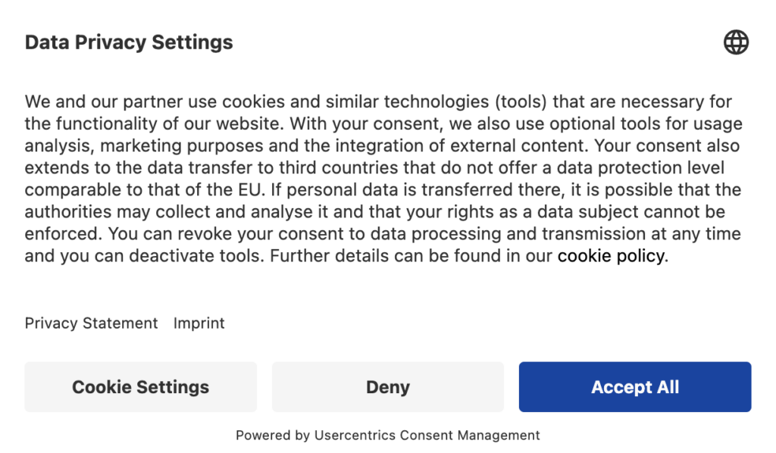Click the Data Privacy Settings heading
Screen dimensions: 776x453
click(x=129, y=42)
